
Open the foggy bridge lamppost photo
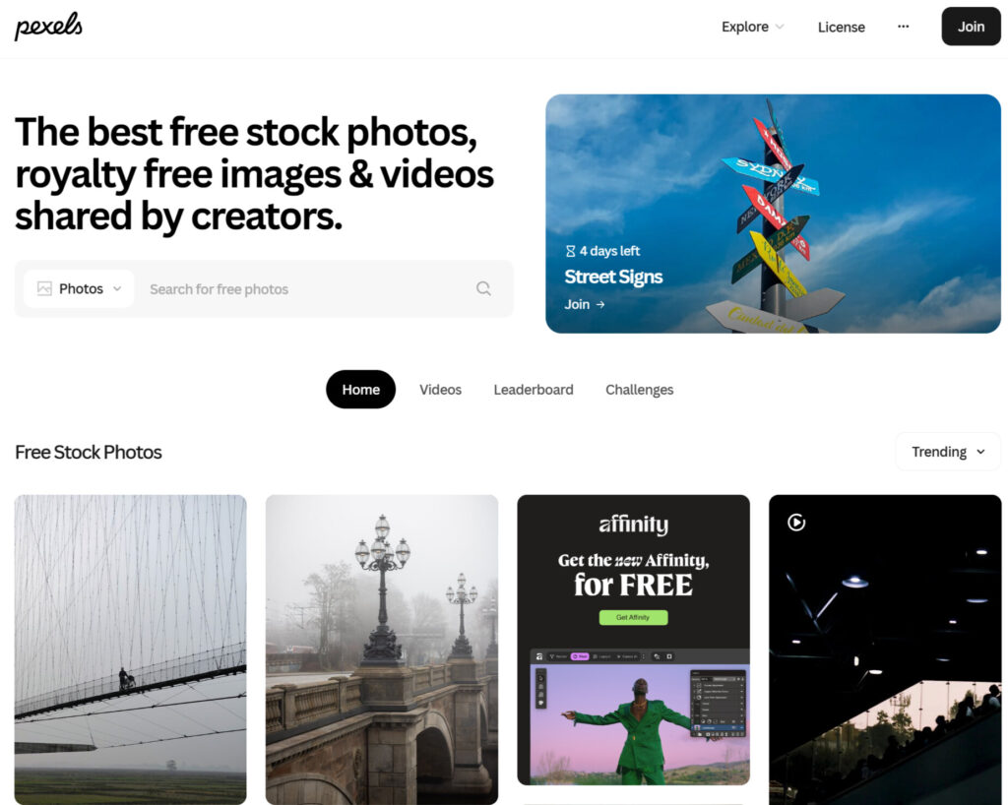point(382,650)
